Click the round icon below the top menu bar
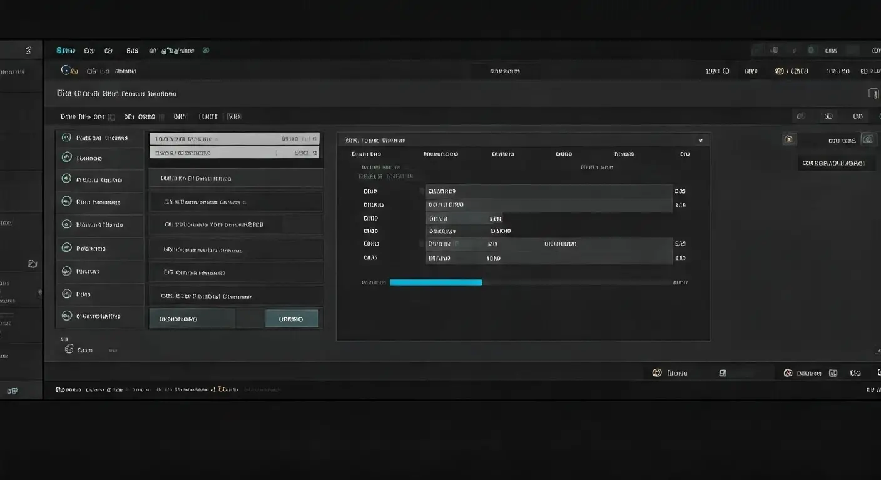Viewport: 881px width, 480px height. (66, 71)
